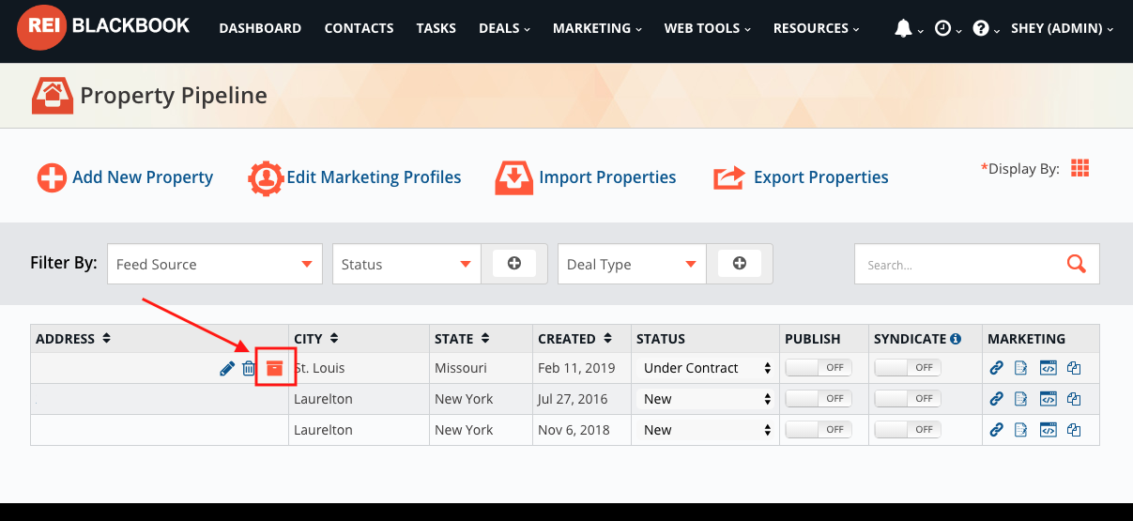This screenshot has width=1133, height=521.
Task: Toggle Publish for the Jul 27, 2016 property
Action: 819,399
